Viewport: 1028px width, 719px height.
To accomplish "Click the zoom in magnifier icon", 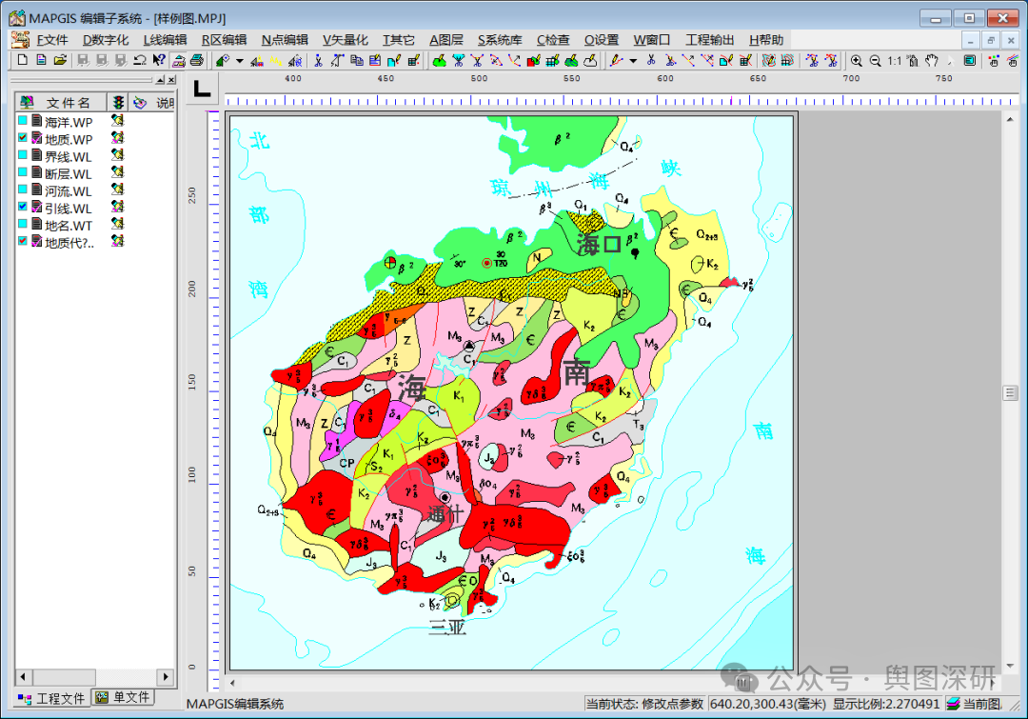I will (857, 60).
